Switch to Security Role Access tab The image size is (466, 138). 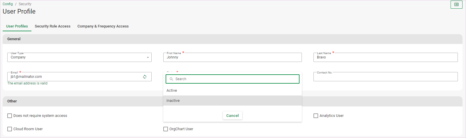click(x=52, y=26)
